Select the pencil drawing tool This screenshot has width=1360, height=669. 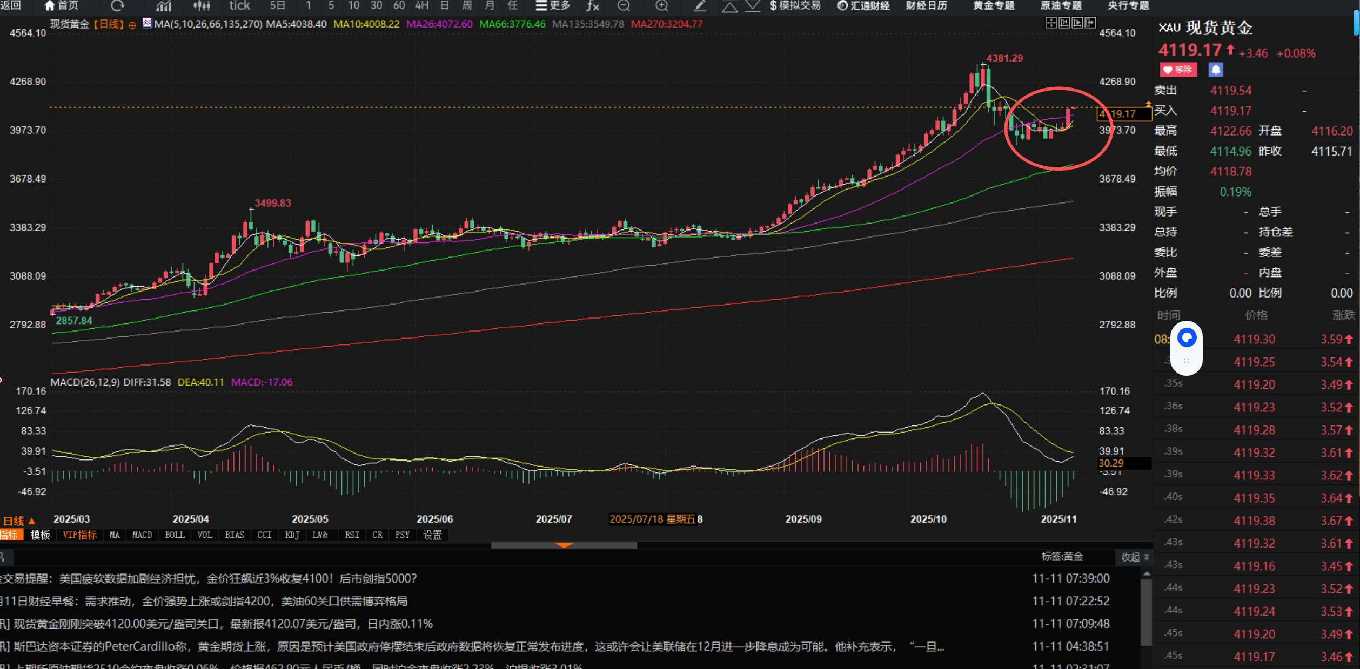(700, 6)
